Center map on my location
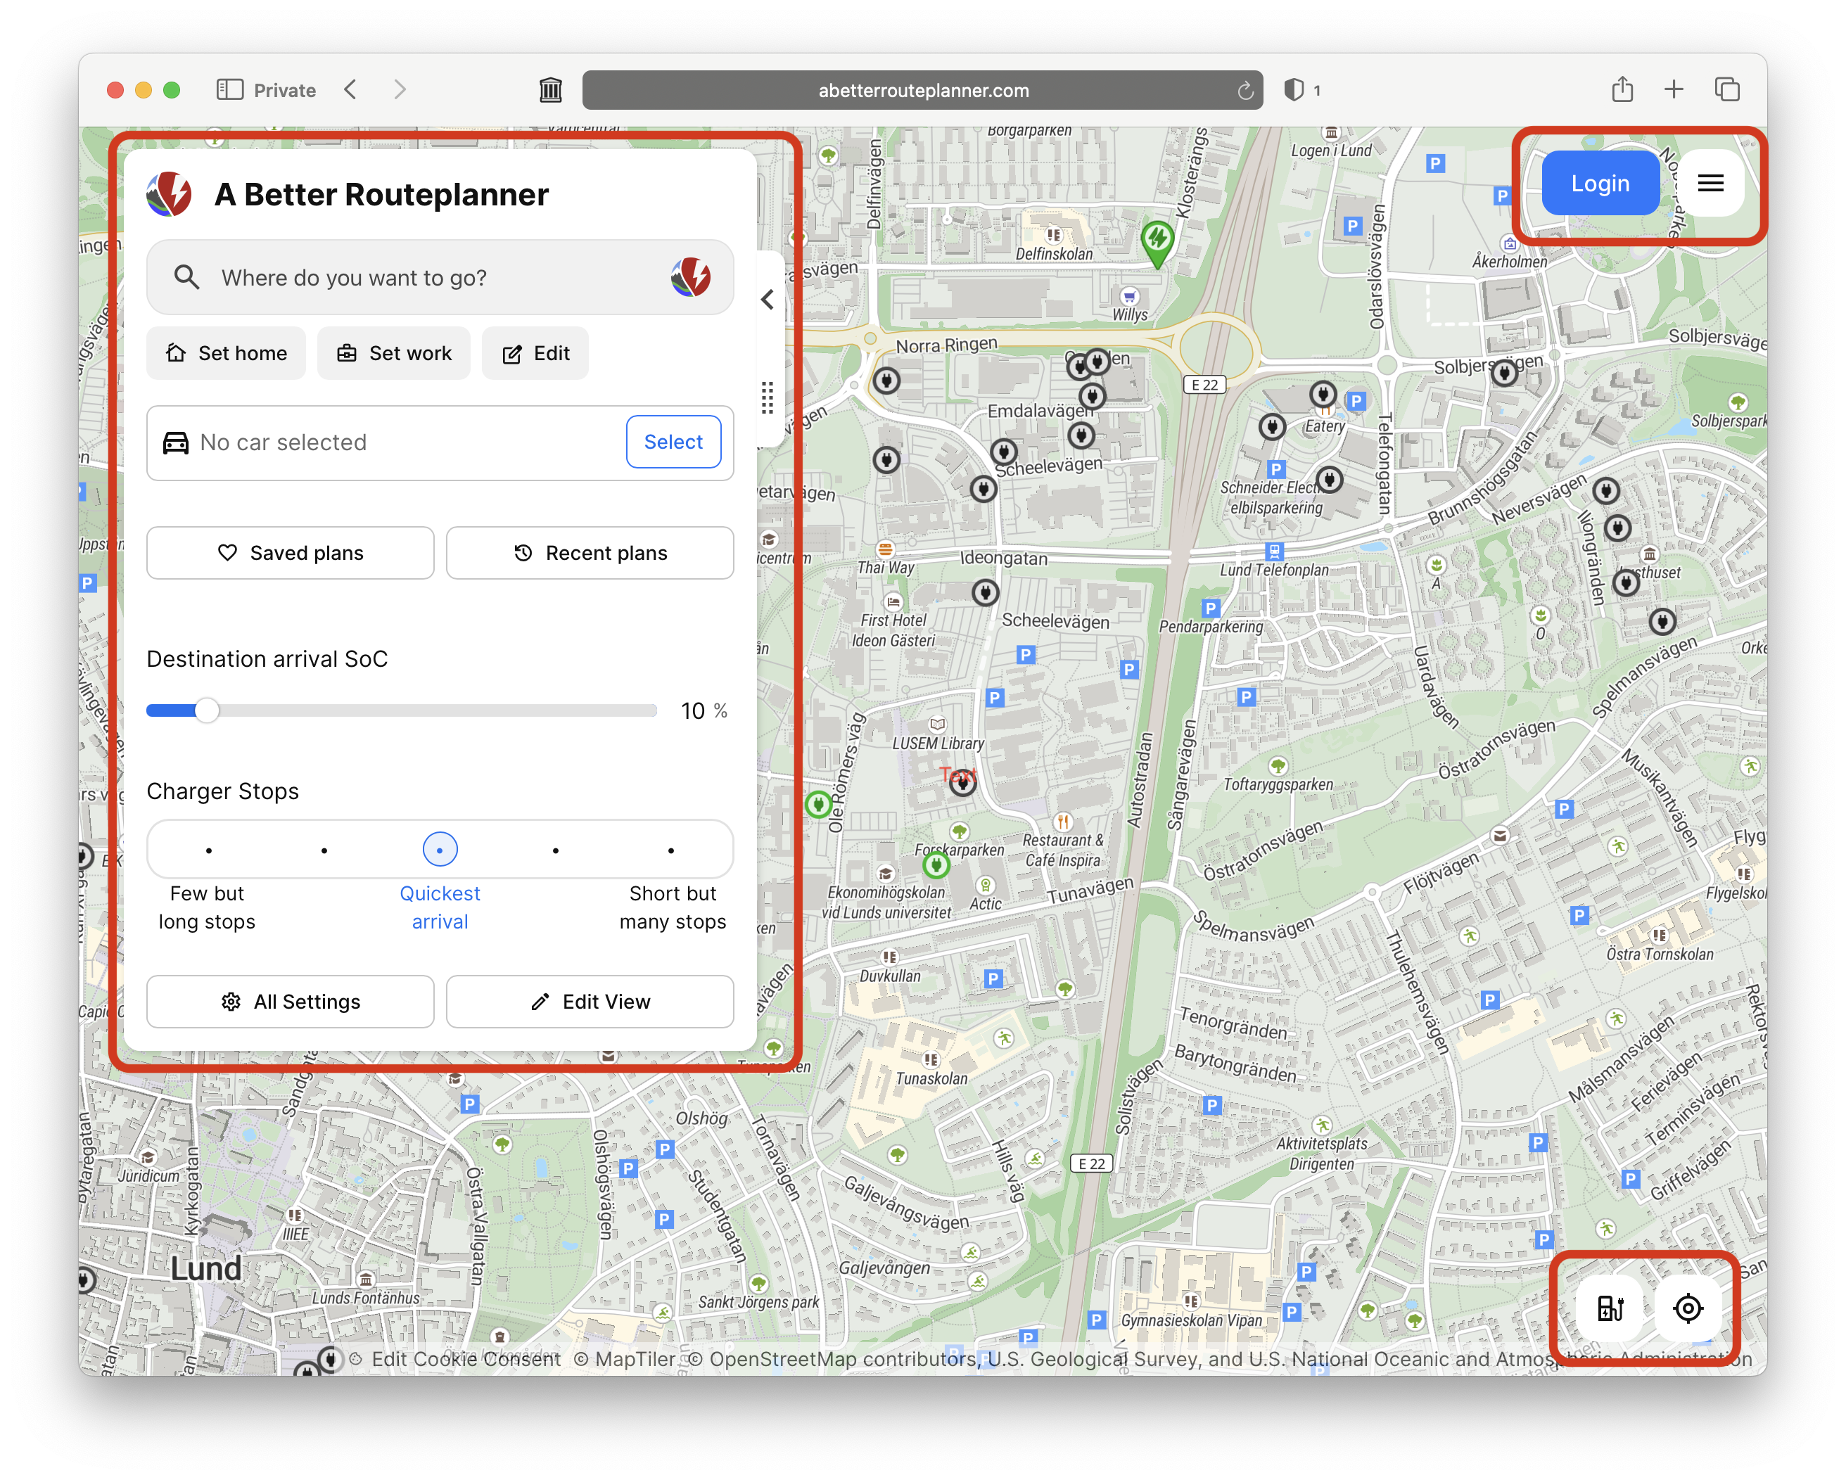Image resolution: width=1846 pixels, height=1480 pixels. coord(1688,1308)
